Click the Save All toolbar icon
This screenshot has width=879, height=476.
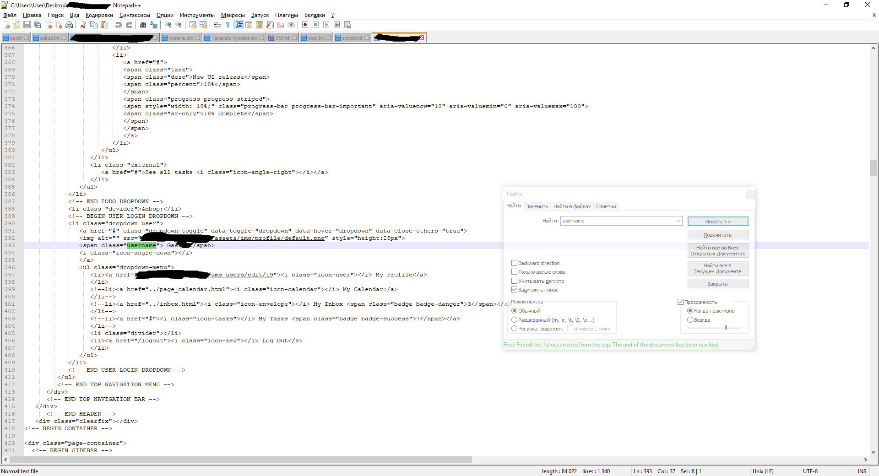[x=38, y=25]
